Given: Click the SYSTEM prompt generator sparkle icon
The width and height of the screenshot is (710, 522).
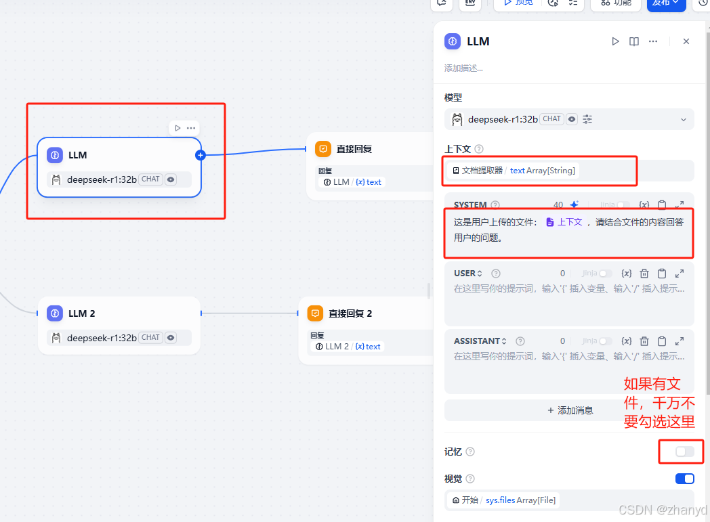Looking at the screenshot, I should [574, 205].
